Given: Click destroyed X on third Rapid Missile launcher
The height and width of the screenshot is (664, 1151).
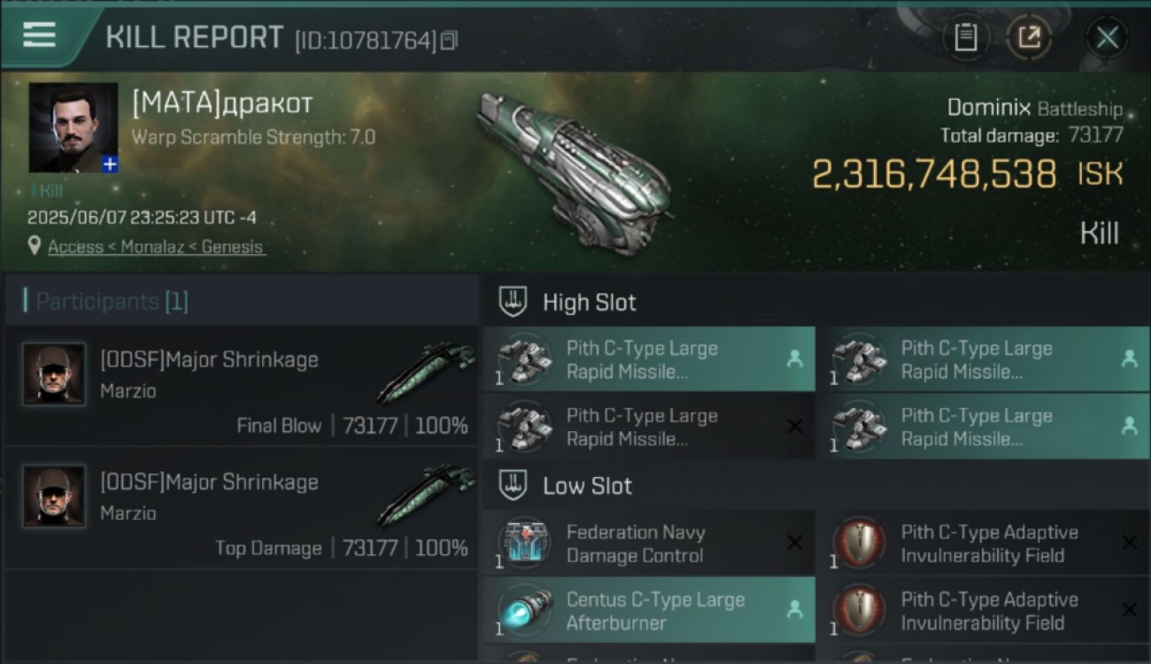Looking at the screenshot, I should [x=794, y=427].
